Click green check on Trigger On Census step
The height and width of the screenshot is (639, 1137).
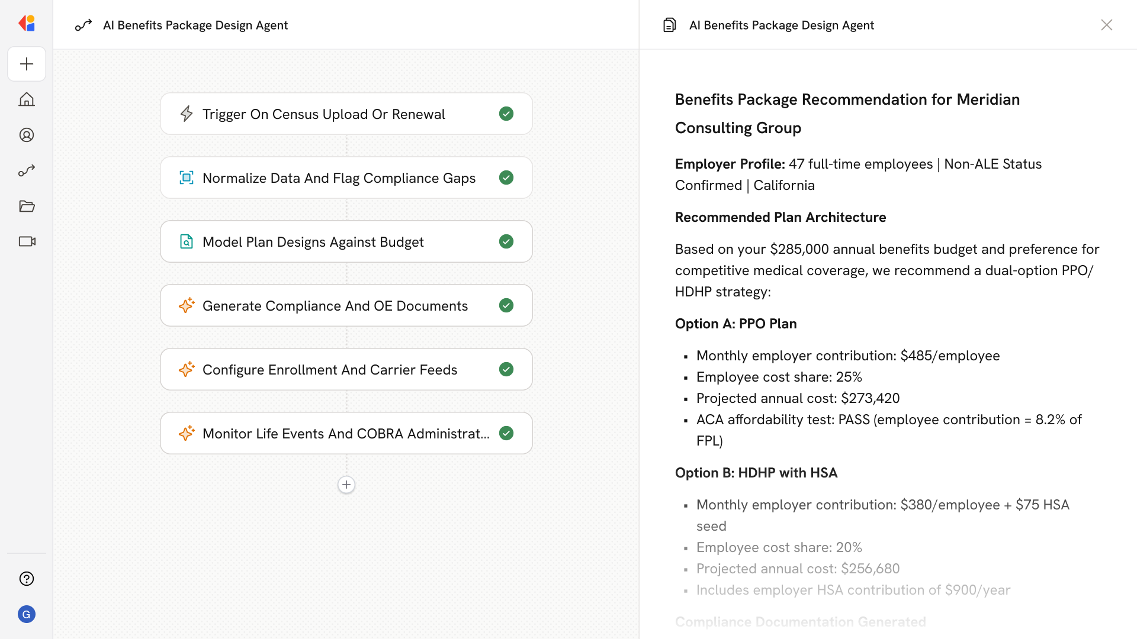point(506,114)
